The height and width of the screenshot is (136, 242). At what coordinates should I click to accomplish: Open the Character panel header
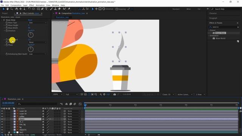tap(213, 14)
